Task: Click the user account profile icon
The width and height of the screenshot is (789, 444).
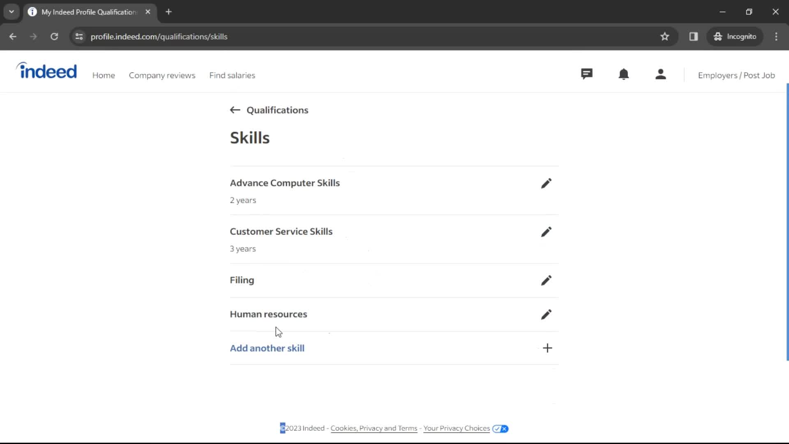Action: 660,74
